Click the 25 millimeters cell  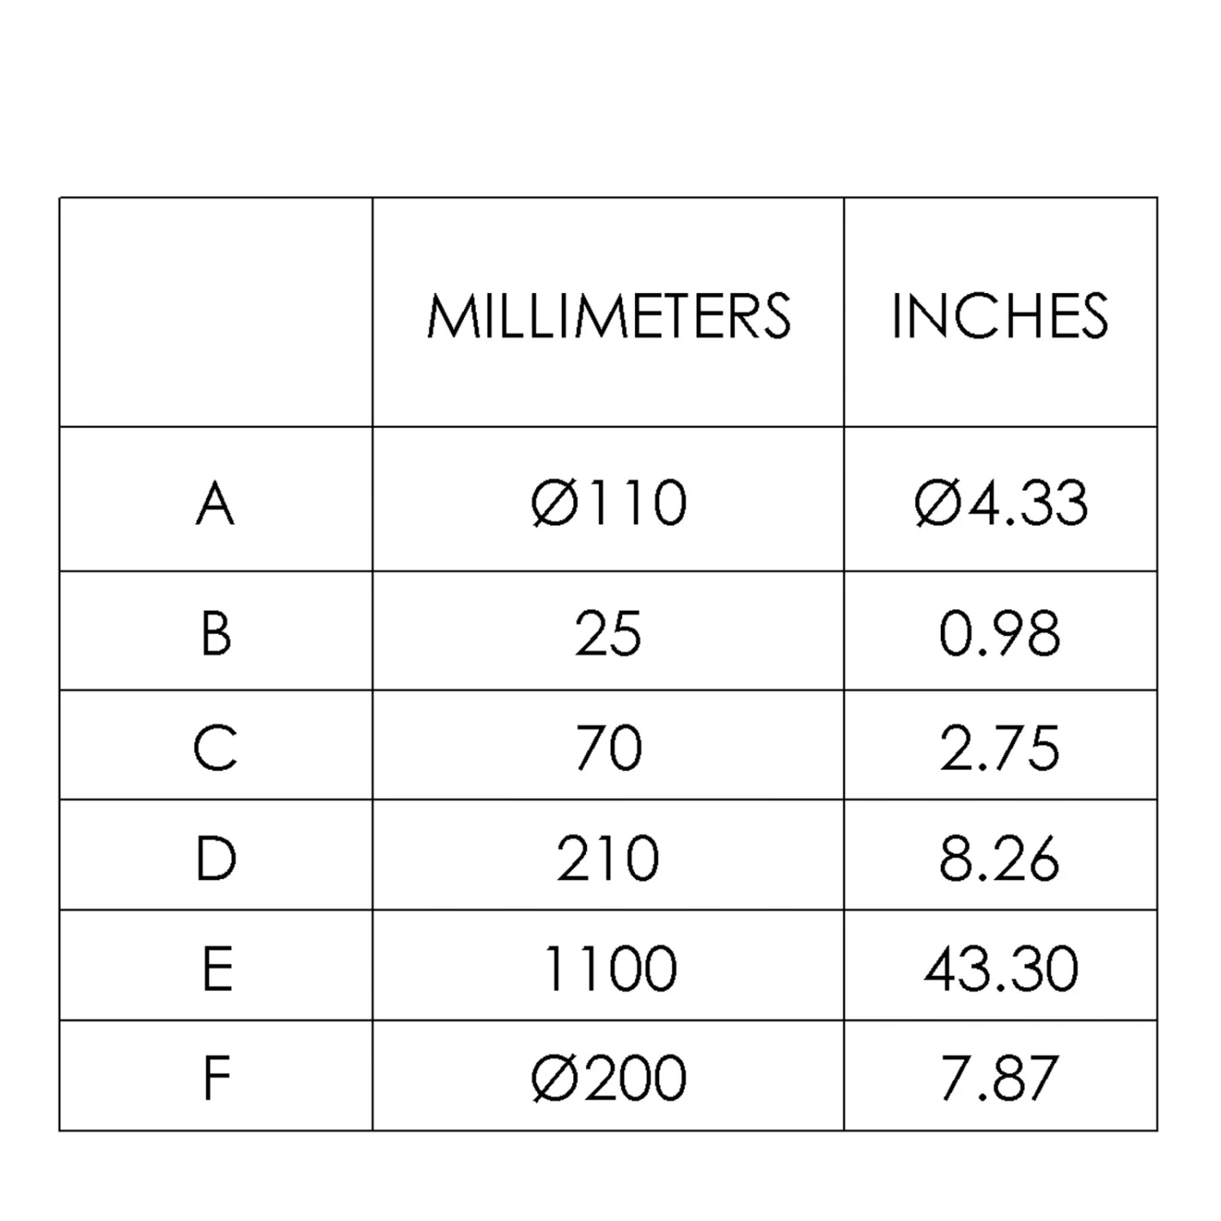[608, 633]
